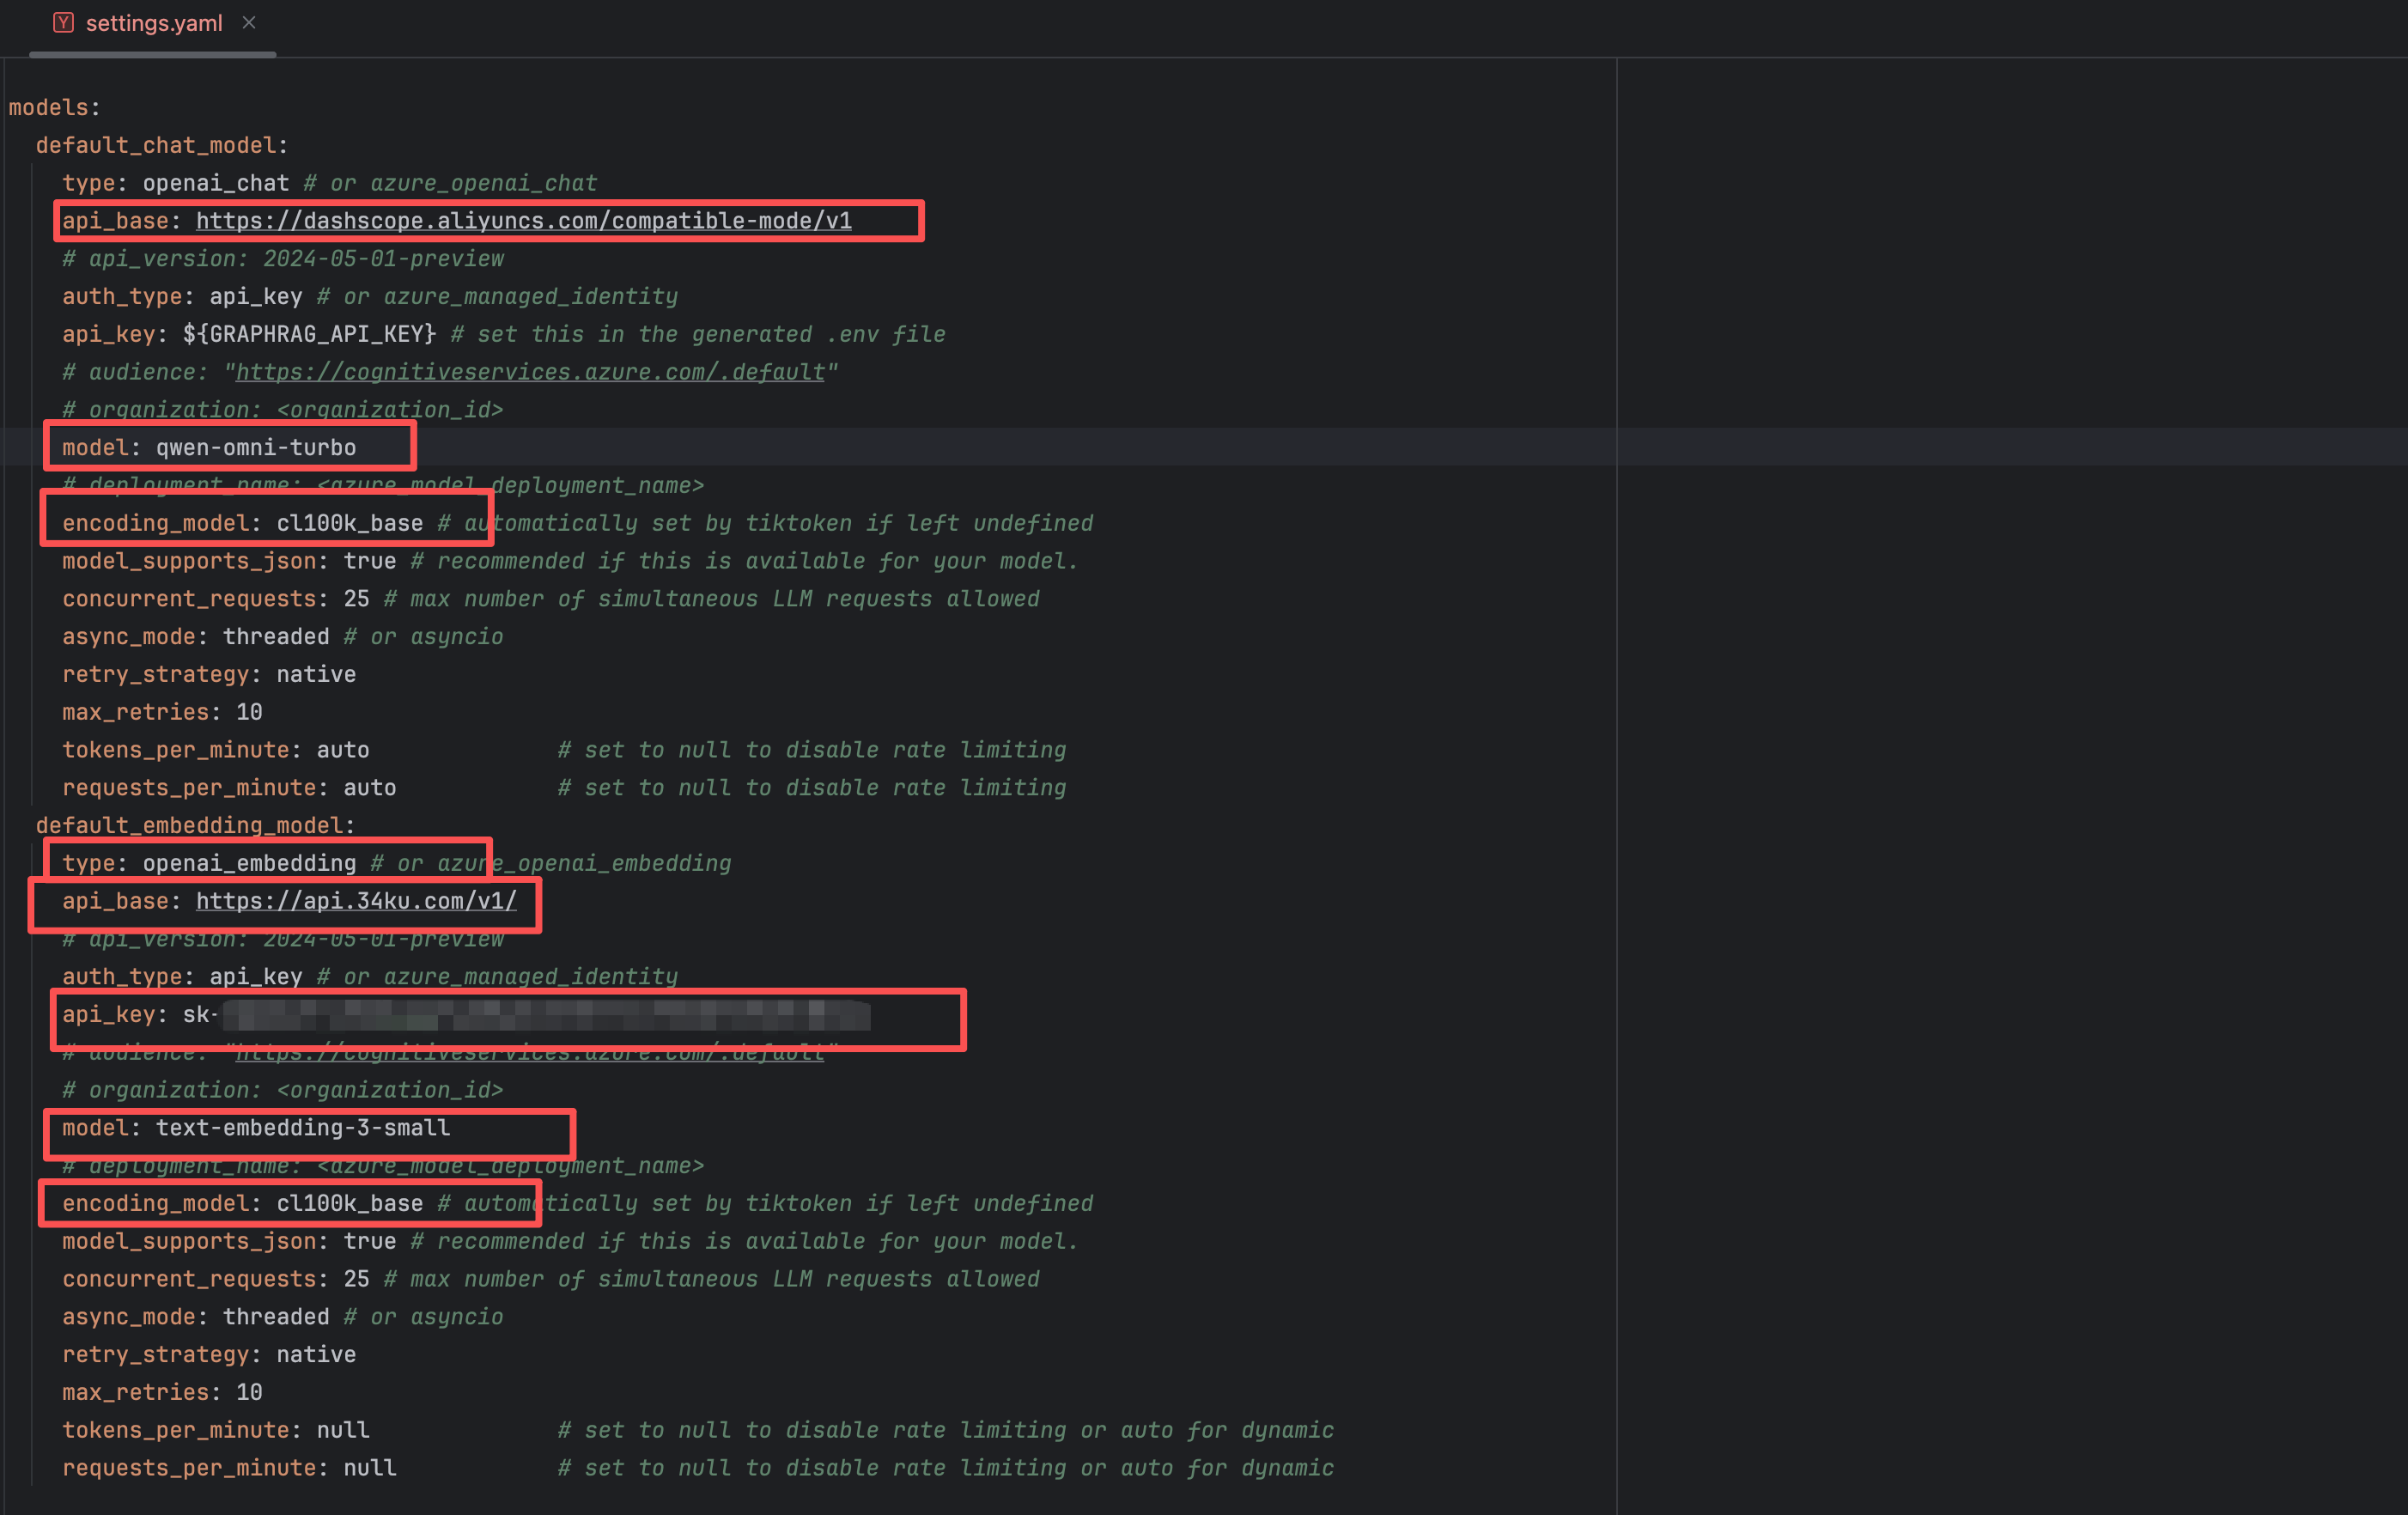
Task: Click the max_retries value of 10
Action: [252, 711]
